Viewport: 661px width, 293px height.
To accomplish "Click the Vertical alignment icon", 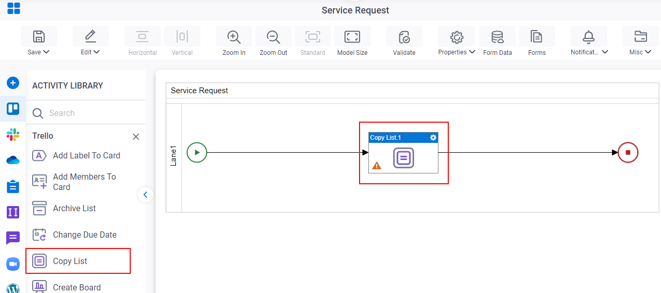I will pos(182,36).
